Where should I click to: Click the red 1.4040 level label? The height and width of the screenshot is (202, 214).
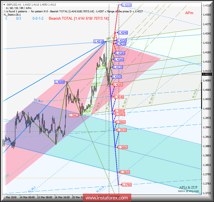click(119, 97)
